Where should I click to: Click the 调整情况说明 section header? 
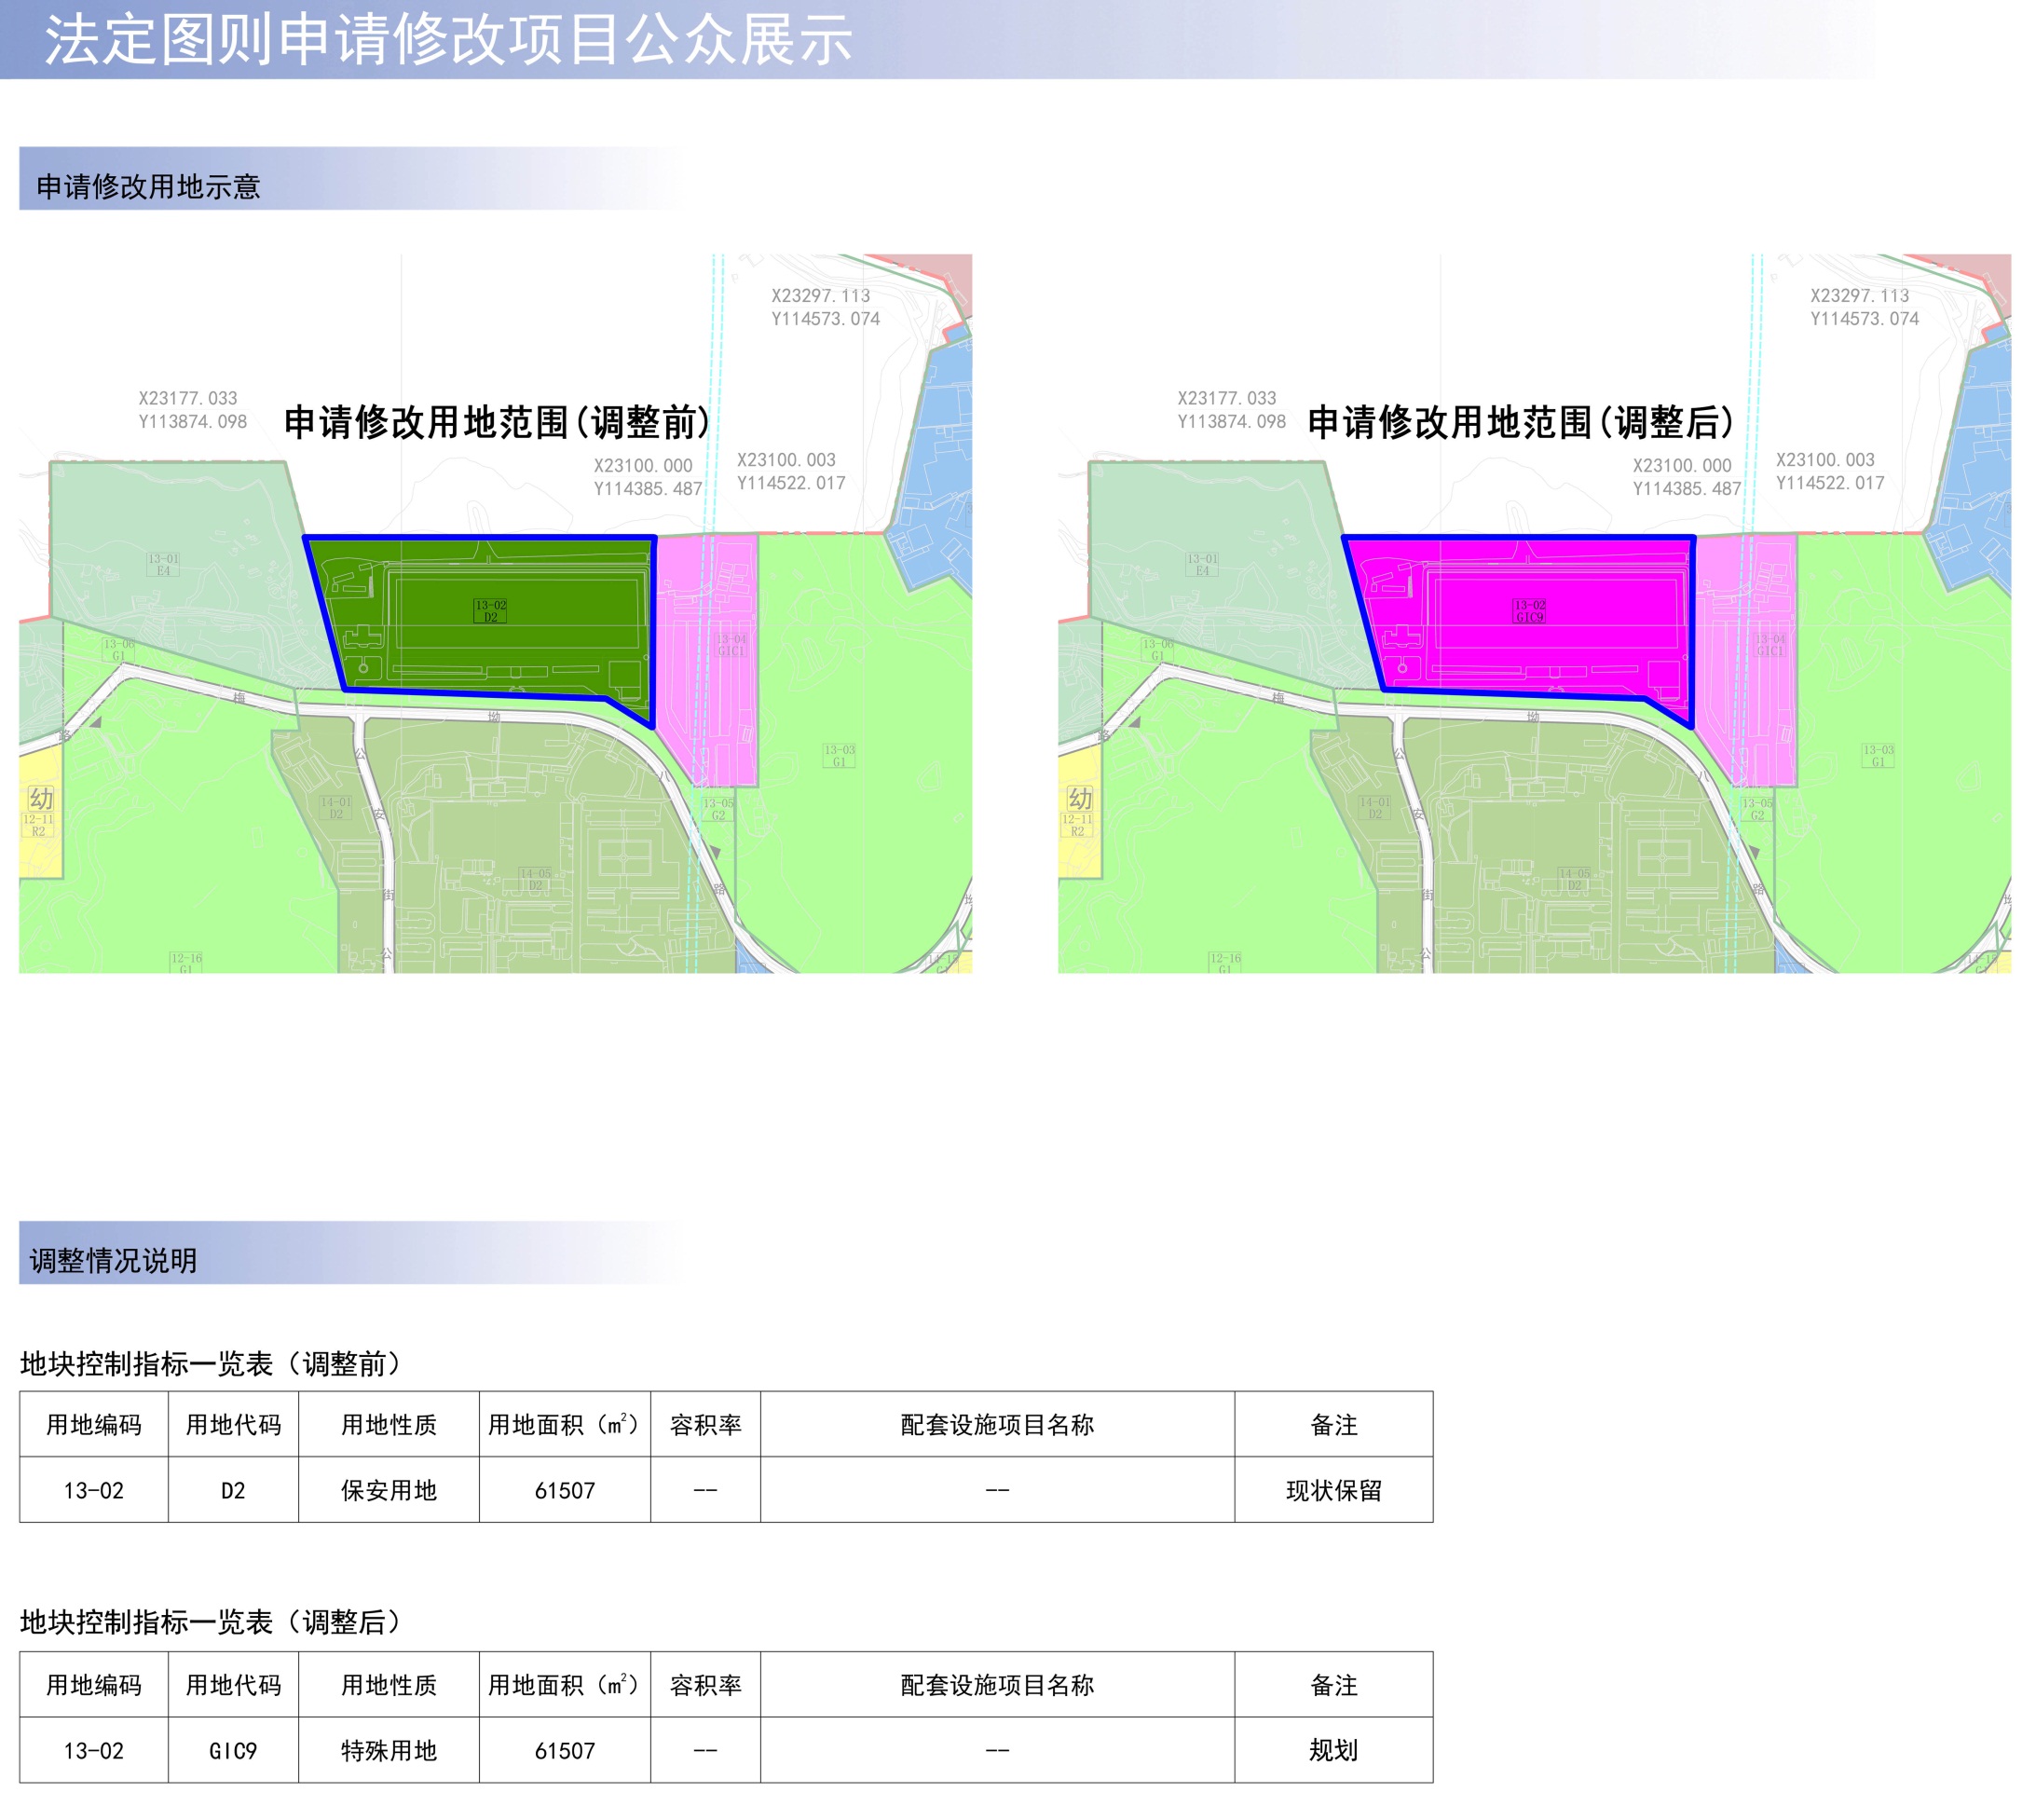click(113, 1260)
